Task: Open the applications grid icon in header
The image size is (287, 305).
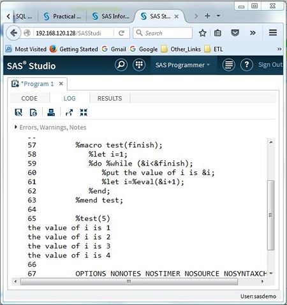Action: [139, 65]
